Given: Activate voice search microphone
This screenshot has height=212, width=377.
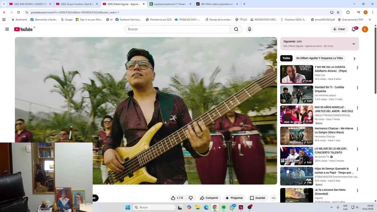Looking at the screenshot, I should click(249, 29).
